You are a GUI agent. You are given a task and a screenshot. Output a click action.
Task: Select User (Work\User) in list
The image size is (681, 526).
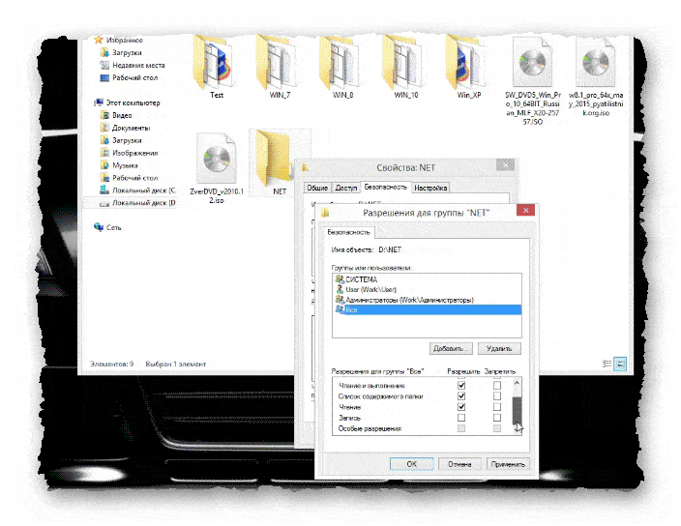pyautogui.click(x=428, y=289)
